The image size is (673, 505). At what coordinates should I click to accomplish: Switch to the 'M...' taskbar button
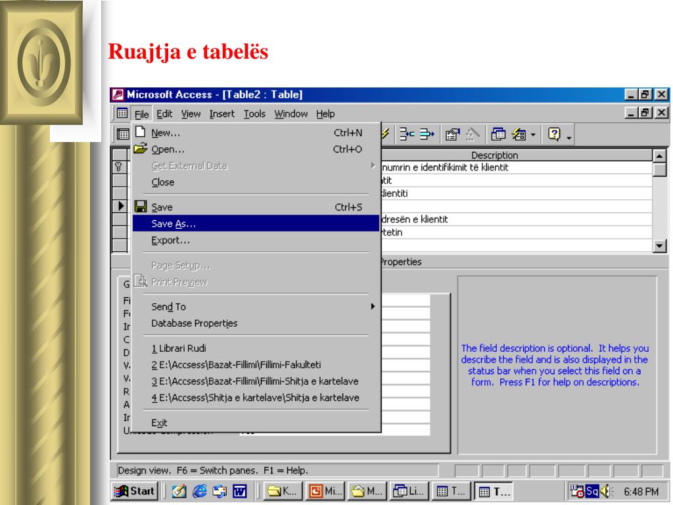(367, 491)
